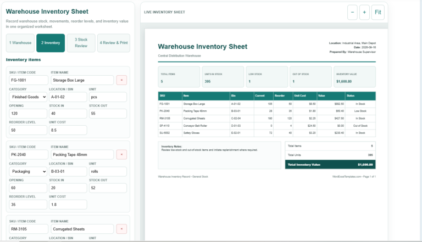Edit the Packing Tape 48mm name field
The height and width of the screenshot is (242, 422).
click(82, 155)
